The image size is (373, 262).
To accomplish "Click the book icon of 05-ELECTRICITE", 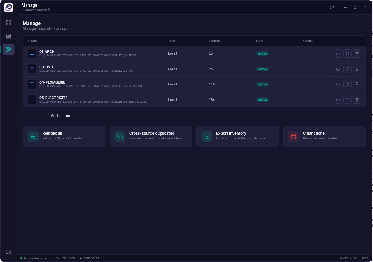I will pos(32,100).
